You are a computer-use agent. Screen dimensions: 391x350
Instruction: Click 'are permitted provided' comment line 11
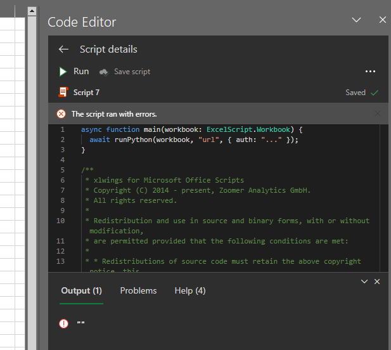tap(217, 241)
